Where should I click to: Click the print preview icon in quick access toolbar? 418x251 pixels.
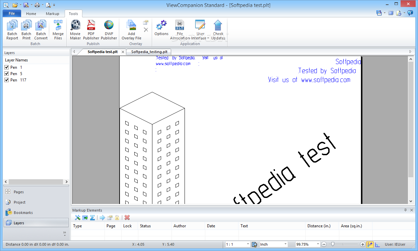48,5
